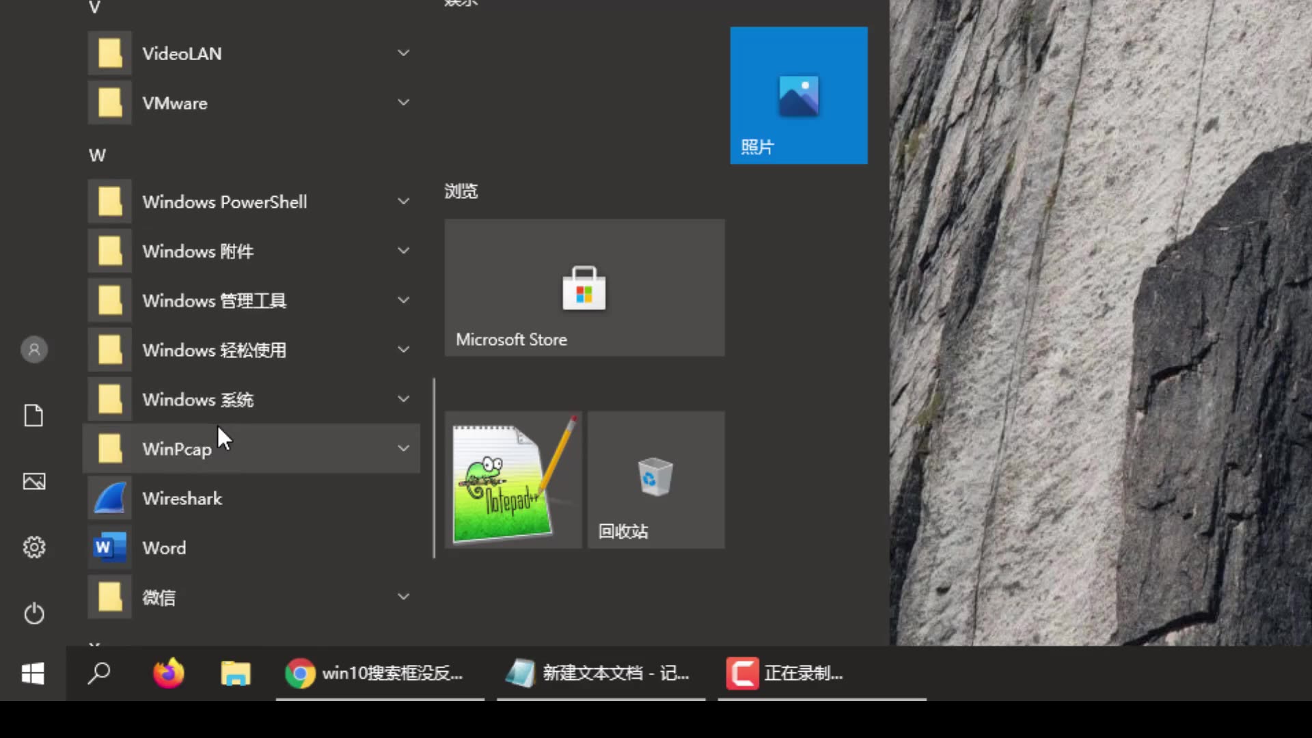Expand the Windows 系统 group
The width and height of the screenshot is (1312, 738).
pyautogui.click(x=403, y=399)
